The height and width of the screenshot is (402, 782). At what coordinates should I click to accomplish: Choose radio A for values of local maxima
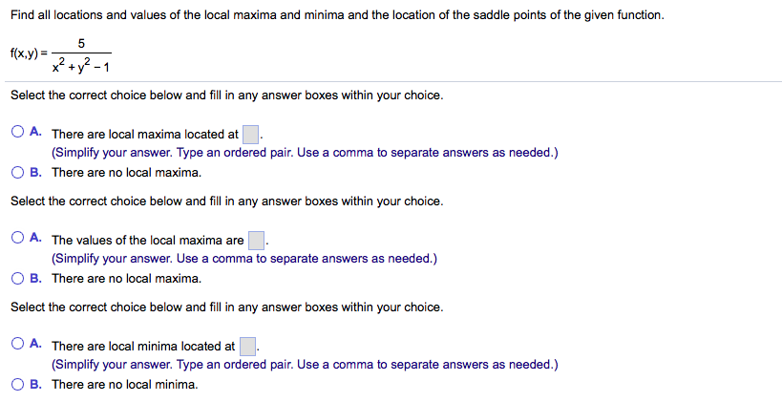17,238
